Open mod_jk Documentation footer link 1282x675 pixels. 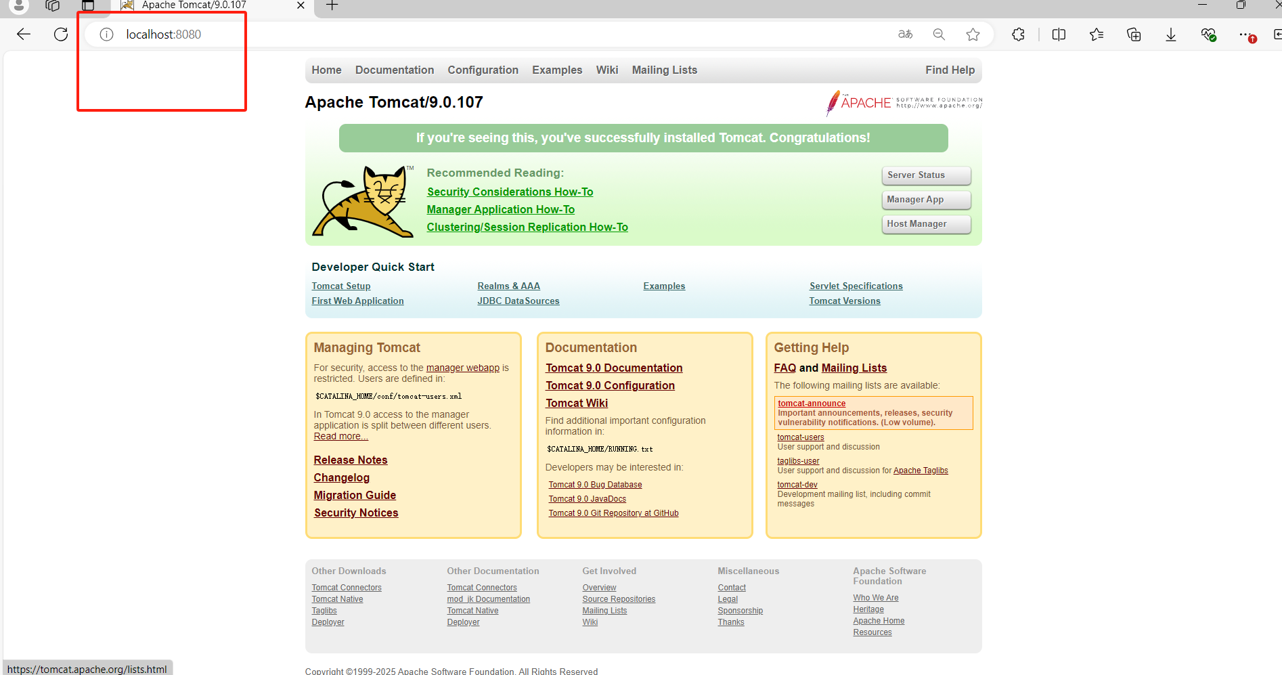click(x=488, y=599)
